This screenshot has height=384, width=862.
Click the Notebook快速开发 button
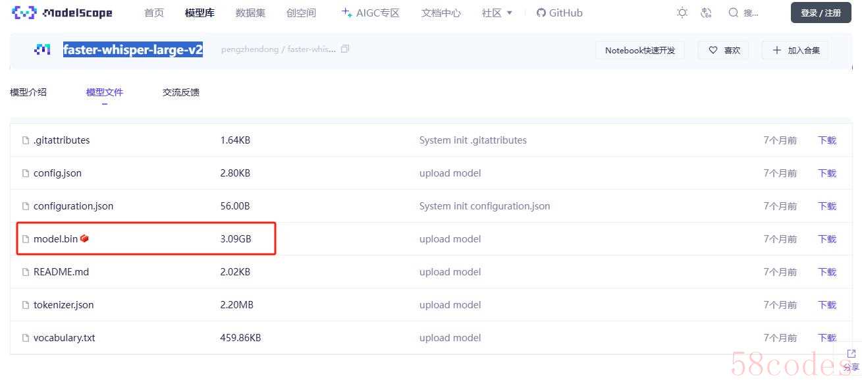click(639, 50)
